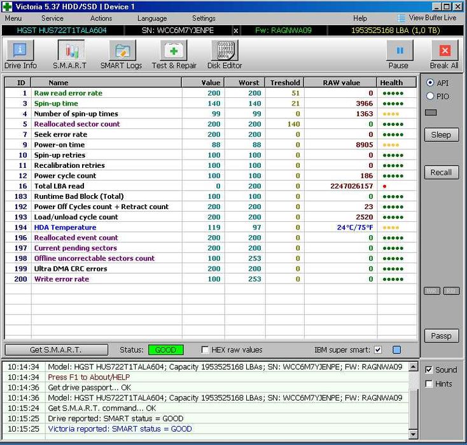Click log entry Victoria reported: SMART status = GOOD
467x445 pixels.
pos(120,429)
